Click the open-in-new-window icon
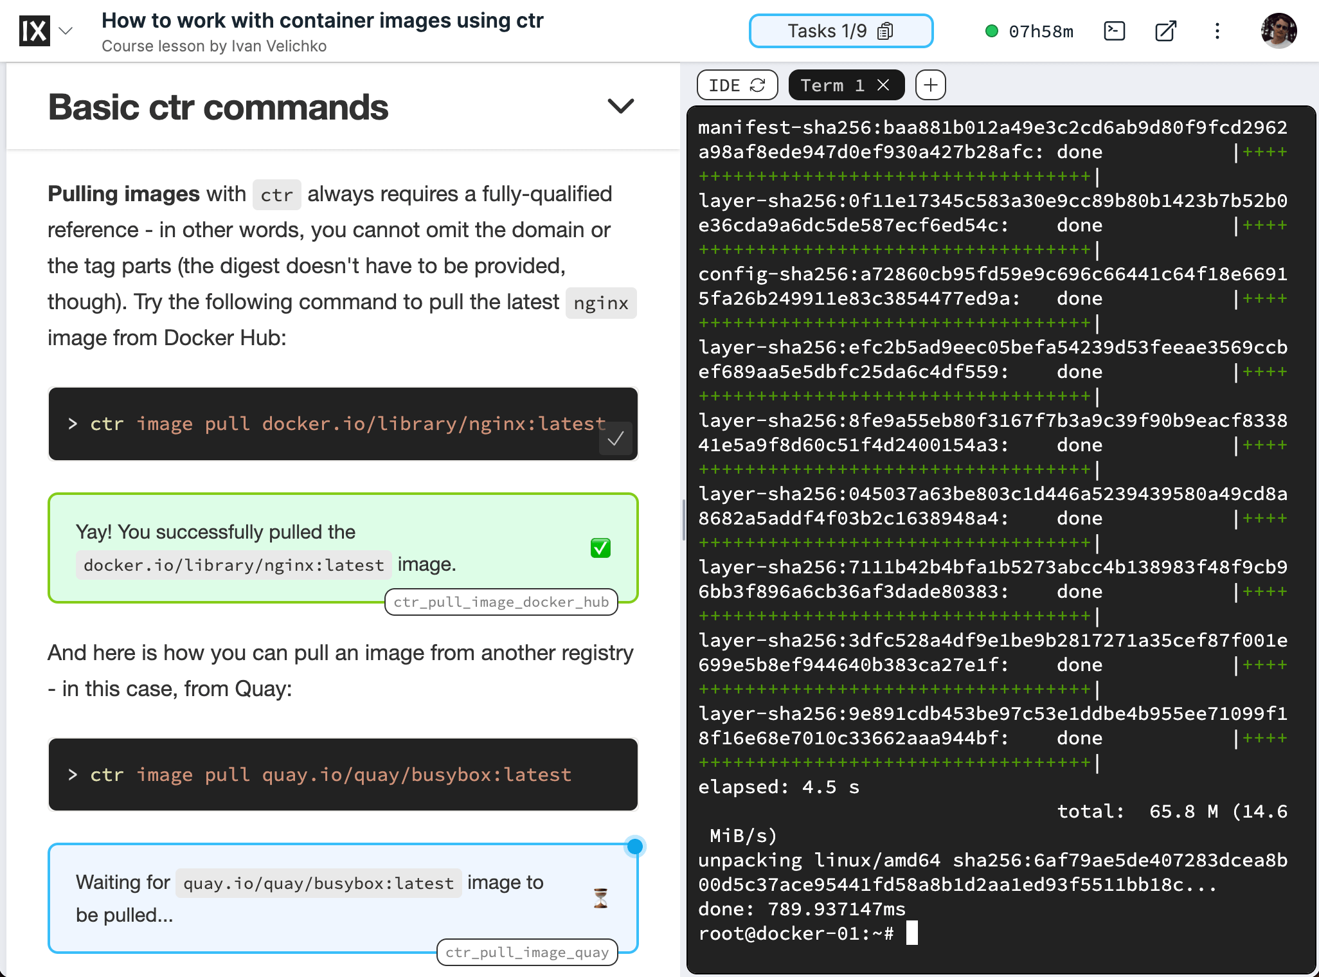This screenshot has height=977, width=1319. pos(1165,31)
